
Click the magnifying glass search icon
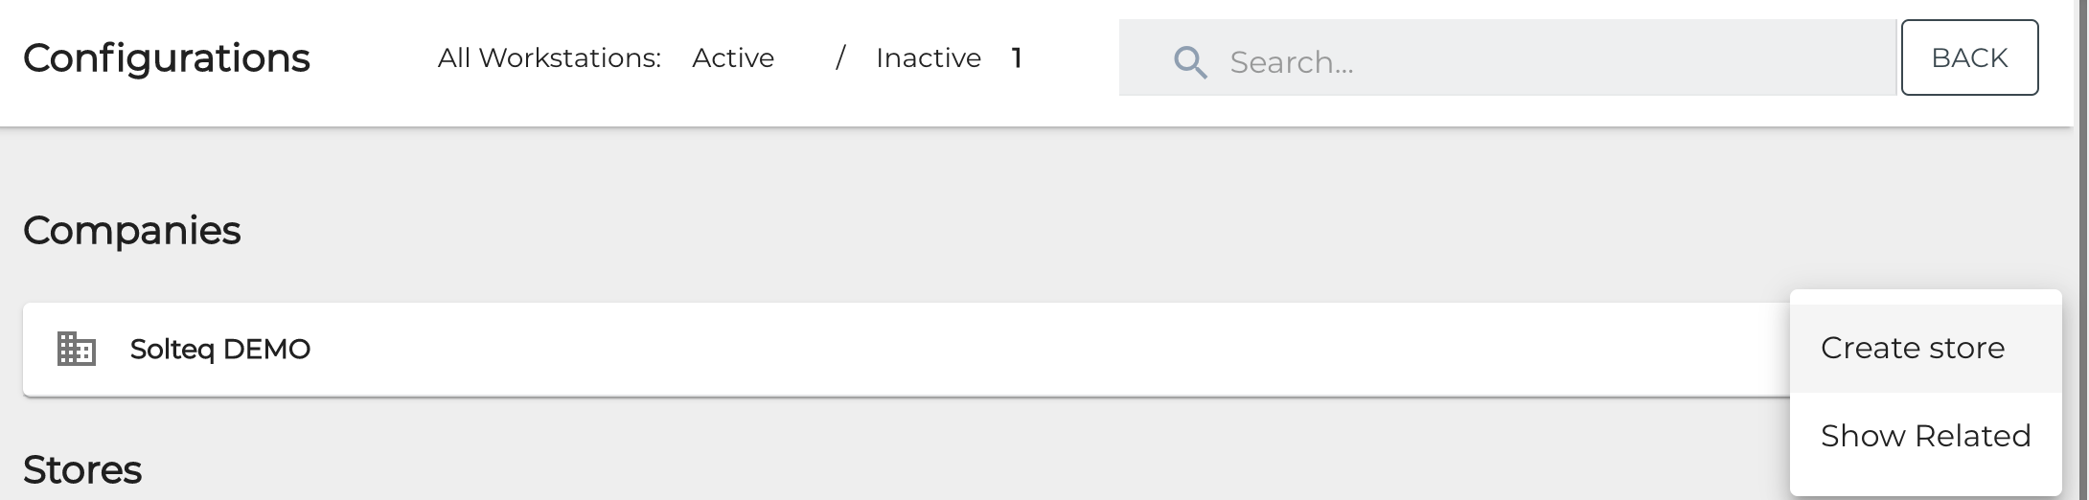click(x=1190, y=62)
